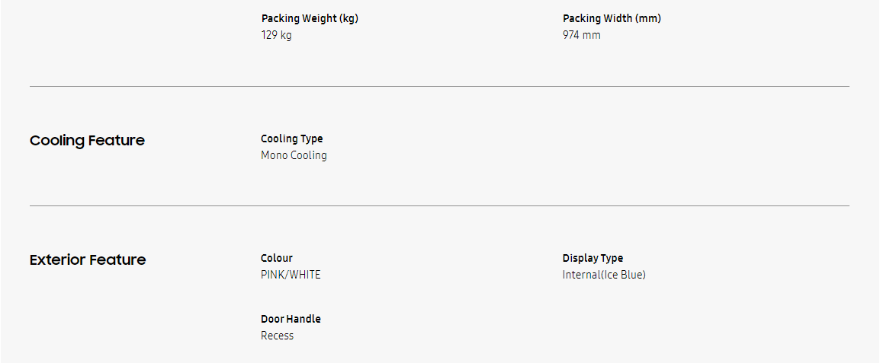The image size is (880, 363).
Task: Select the Internal(Ice Blue) value text
Action: click(604, 275)
